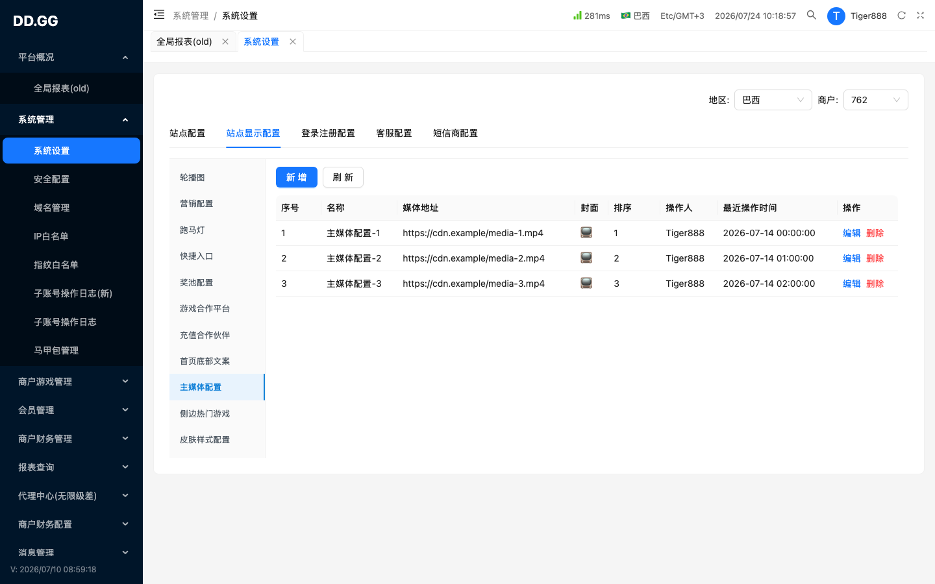Open 跑马灯 in the settings list
Screen dimensions: 935x584
click(x=217, y=230)
